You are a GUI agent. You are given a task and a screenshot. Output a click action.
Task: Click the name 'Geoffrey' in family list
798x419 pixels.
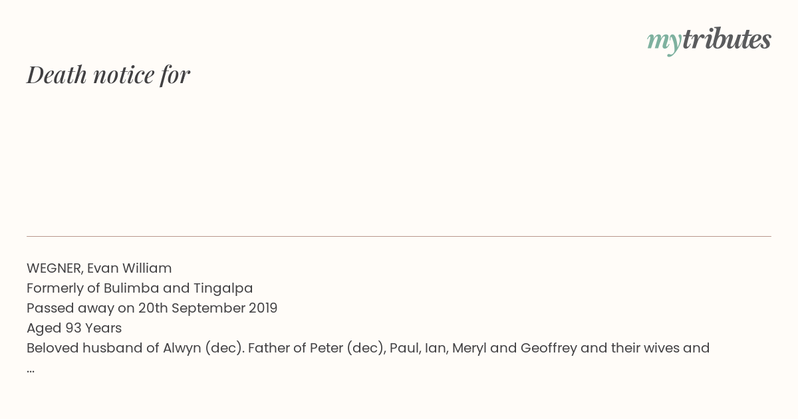click(549, 348)
